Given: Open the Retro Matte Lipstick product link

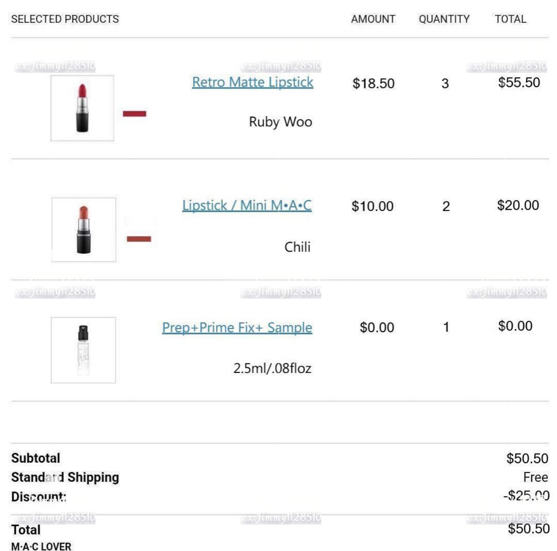Looking at the screenshot, I should point(252,82).
